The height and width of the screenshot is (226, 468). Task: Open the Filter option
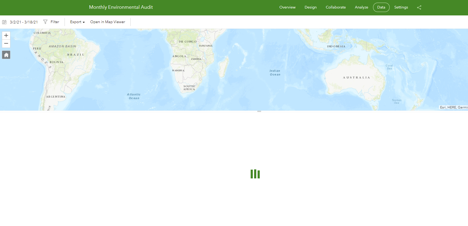pos(55,22)
